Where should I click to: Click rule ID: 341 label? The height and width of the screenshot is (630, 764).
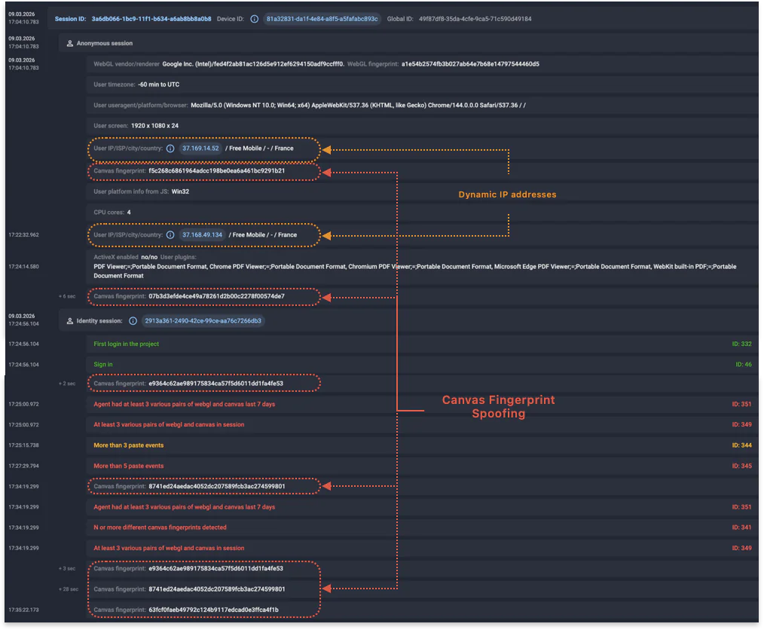tap(741, 528)
